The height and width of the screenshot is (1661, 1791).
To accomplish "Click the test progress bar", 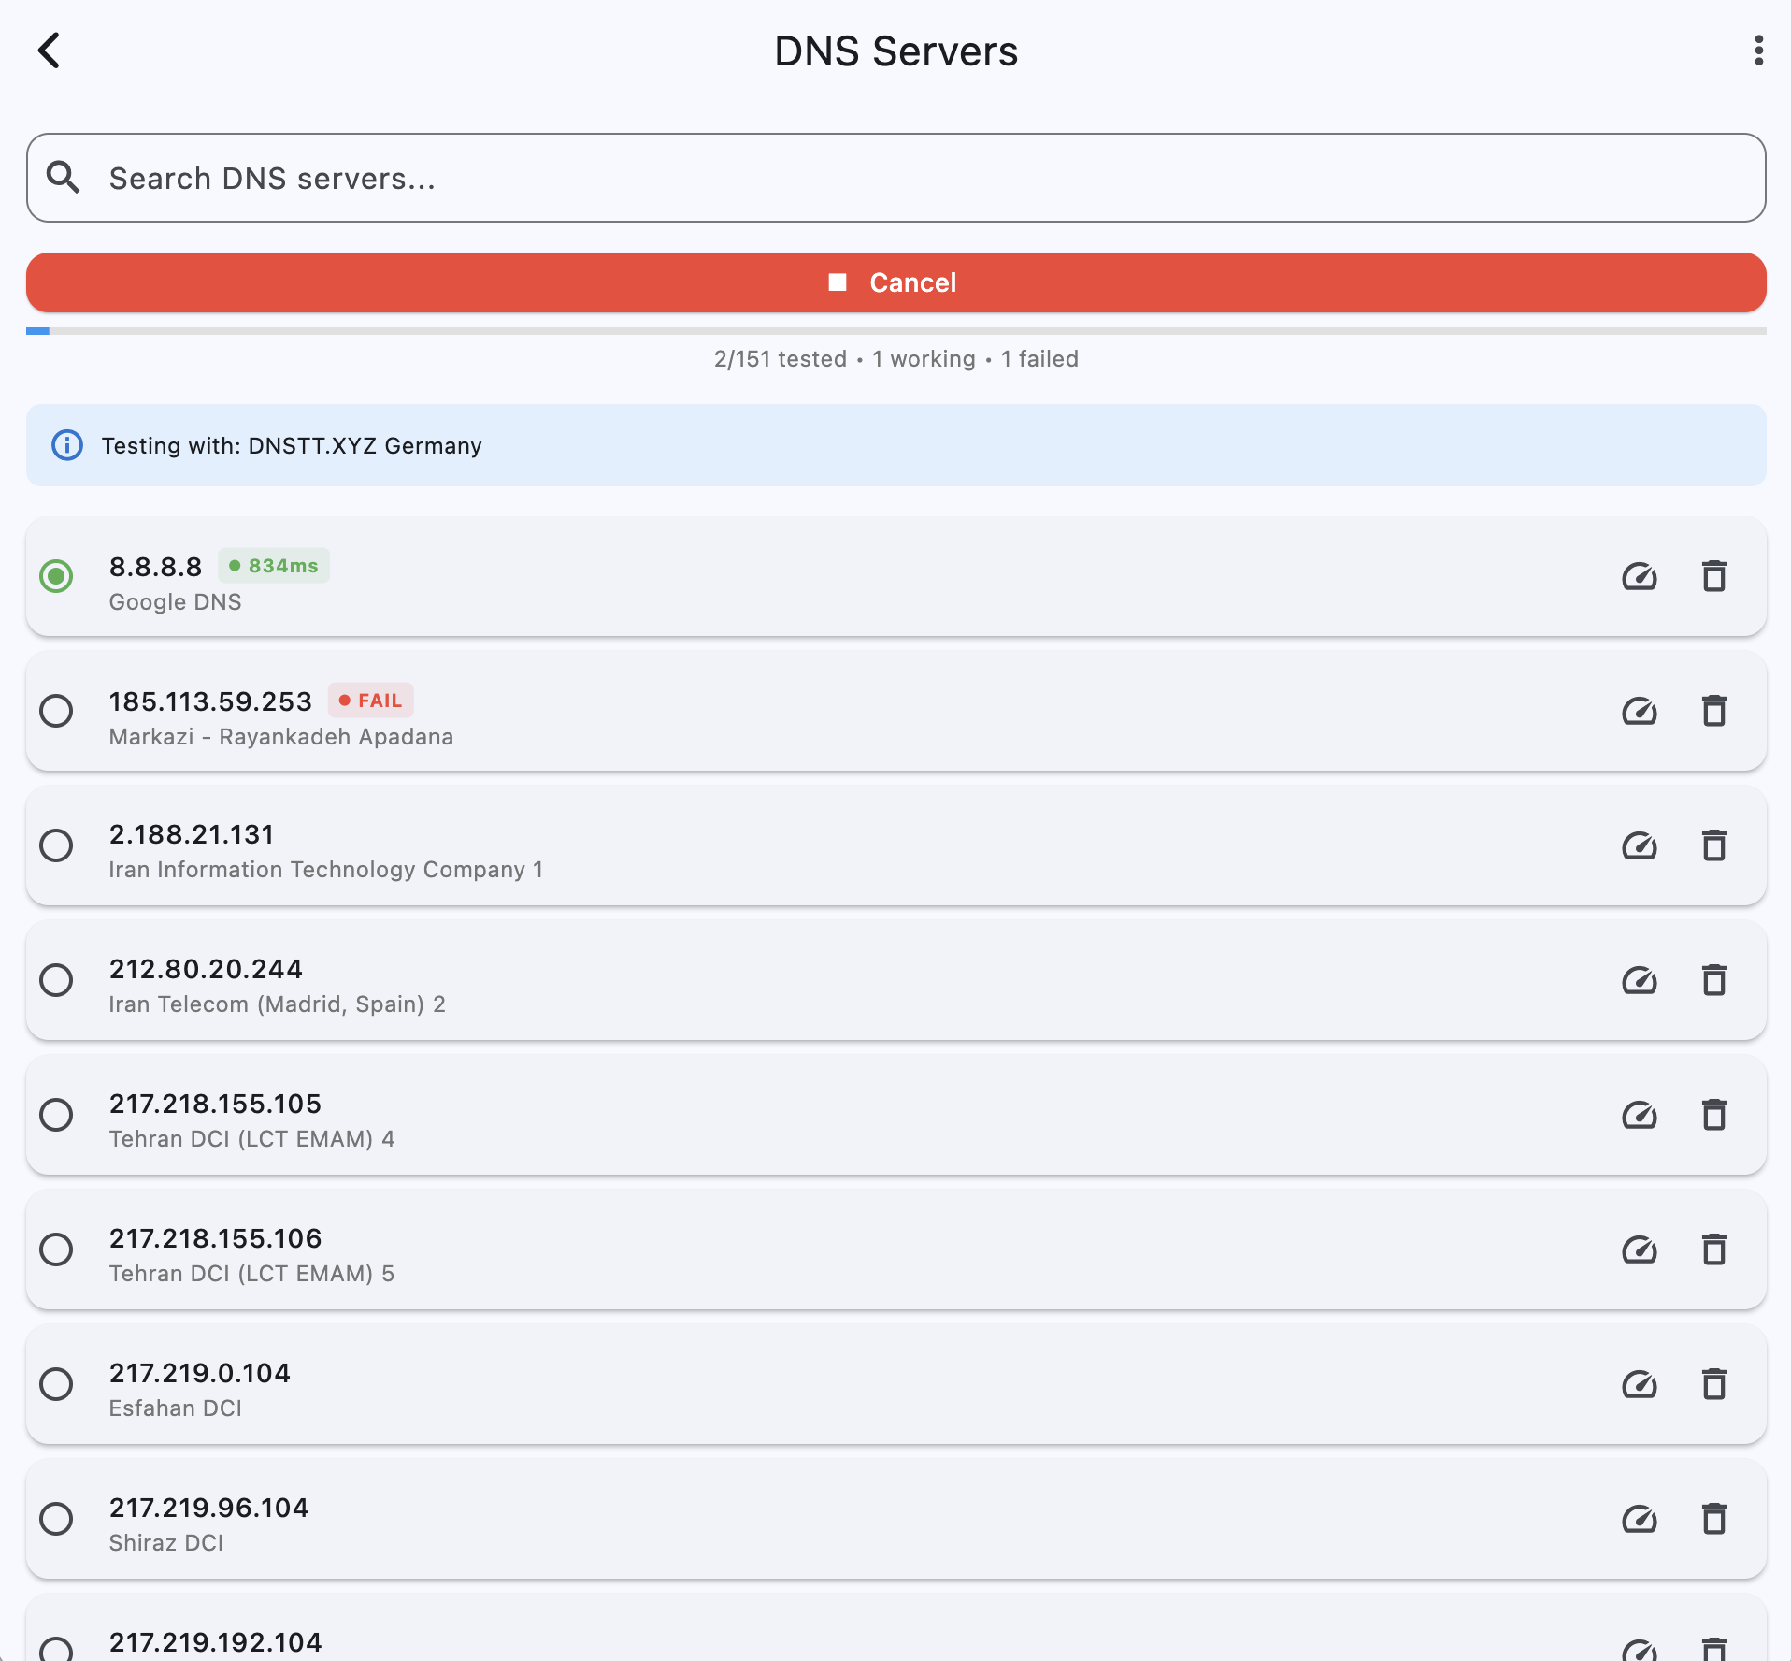I will 895,331.
